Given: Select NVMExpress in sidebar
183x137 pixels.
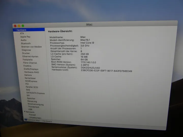Looking at the screenshot, I should [x=31, y=81].
